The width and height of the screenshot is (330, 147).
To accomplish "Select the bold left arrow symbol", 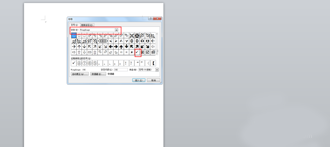I will (111, 46).
